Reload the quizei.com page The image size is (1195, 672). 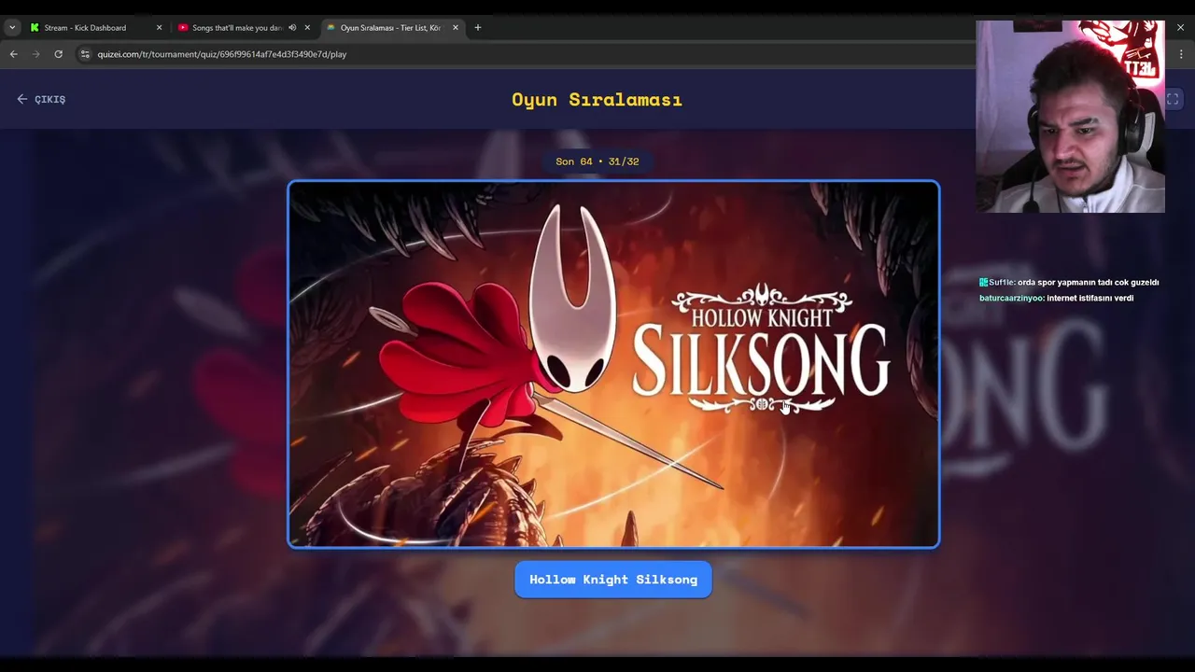pyautogui.click(x=58, y=54)
